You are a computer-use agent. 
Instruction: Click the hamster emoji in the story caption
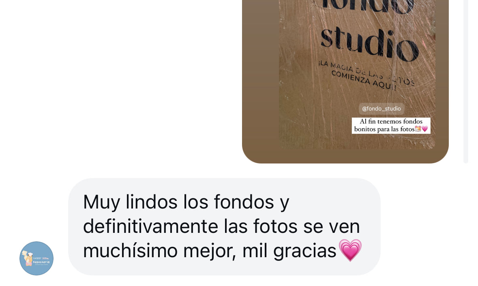pyautogui.click(x=418, y=129)
